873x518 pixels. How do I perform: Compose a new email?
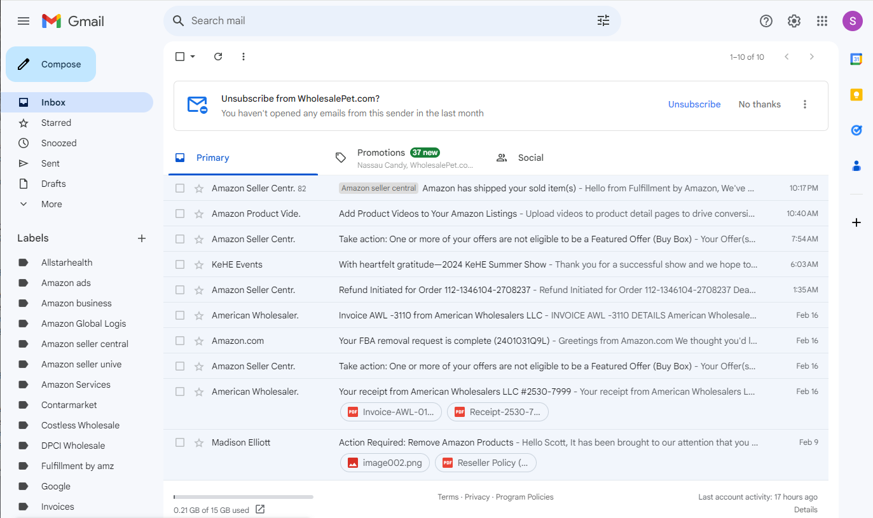[x=51, y=64]
